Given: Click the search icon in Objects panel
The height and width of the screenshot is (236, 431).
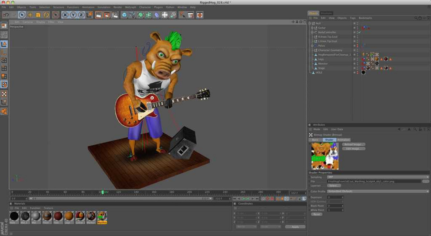Looking at the screenshot, I should [x=416, y=18].
